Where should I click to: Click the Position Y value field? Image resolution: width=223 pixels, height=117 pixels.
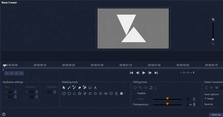click(x=32, y=97)
